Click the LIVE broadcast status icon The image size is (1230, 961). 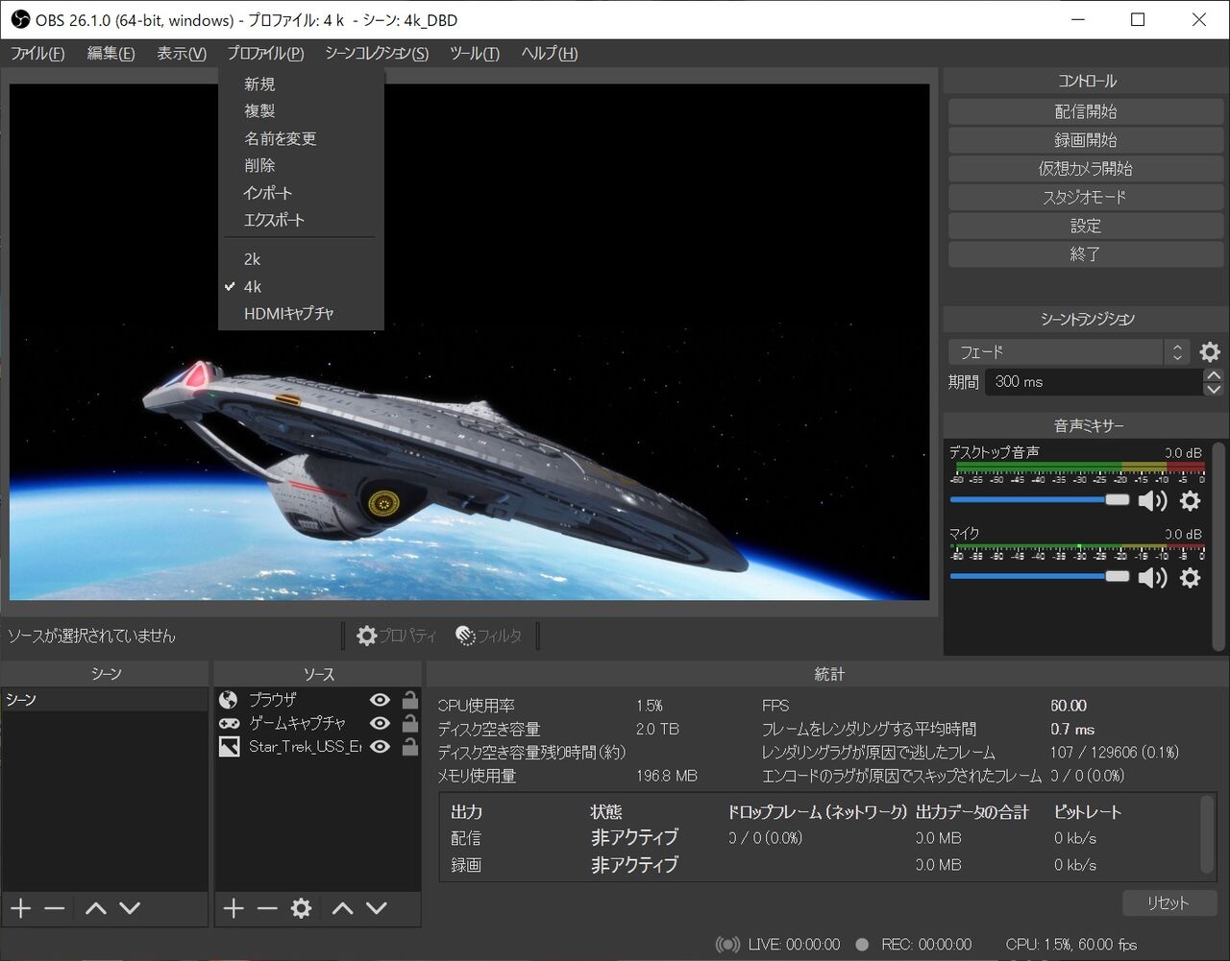coord(728,945)
